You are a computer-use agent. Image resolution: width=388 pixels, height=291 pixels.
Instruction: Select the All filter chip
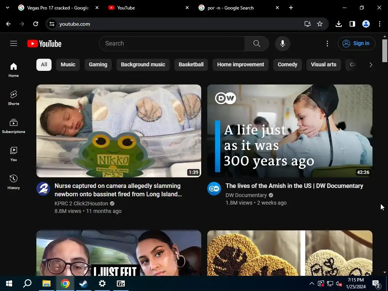[44, 65]
